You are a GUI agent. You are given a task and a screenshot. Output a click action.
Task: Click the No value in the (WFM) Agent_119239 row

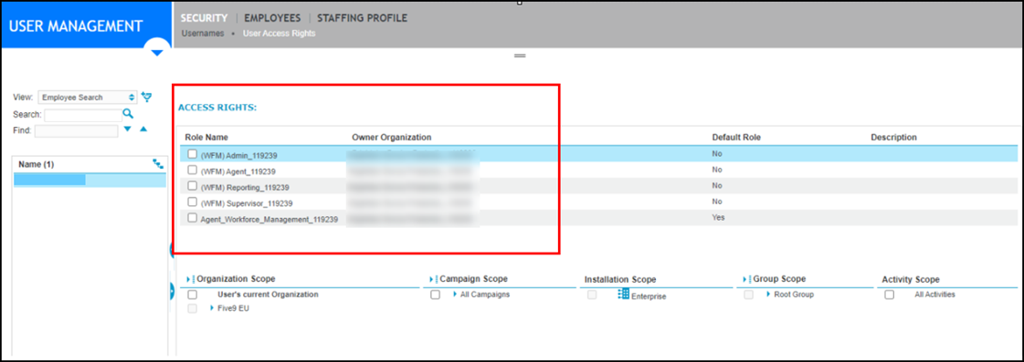(x=716, y=170)
